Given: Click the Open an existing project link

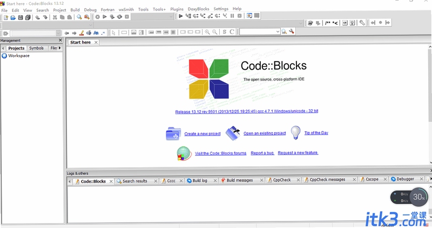Looking at the screenshot, I should tap(265, 133).
